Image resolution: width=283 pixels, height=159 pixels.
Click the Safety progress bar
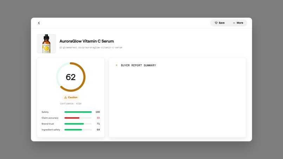coord(78,112)
